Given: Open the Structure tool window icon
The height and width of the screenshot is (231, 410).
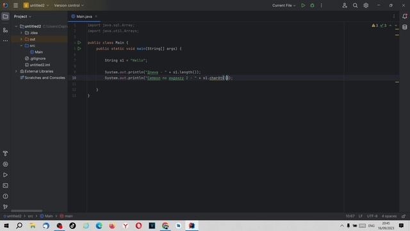Looking at the screenshot, I should [5, 30].
